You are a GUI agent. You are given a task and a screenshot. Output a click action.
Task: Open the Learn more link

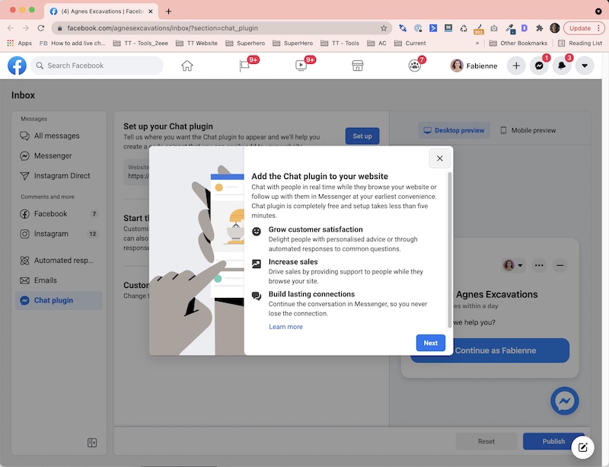point(286,327)
